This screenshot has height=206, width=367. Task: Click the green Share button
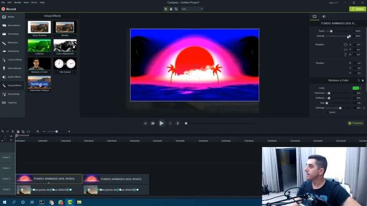pos(357,9)
